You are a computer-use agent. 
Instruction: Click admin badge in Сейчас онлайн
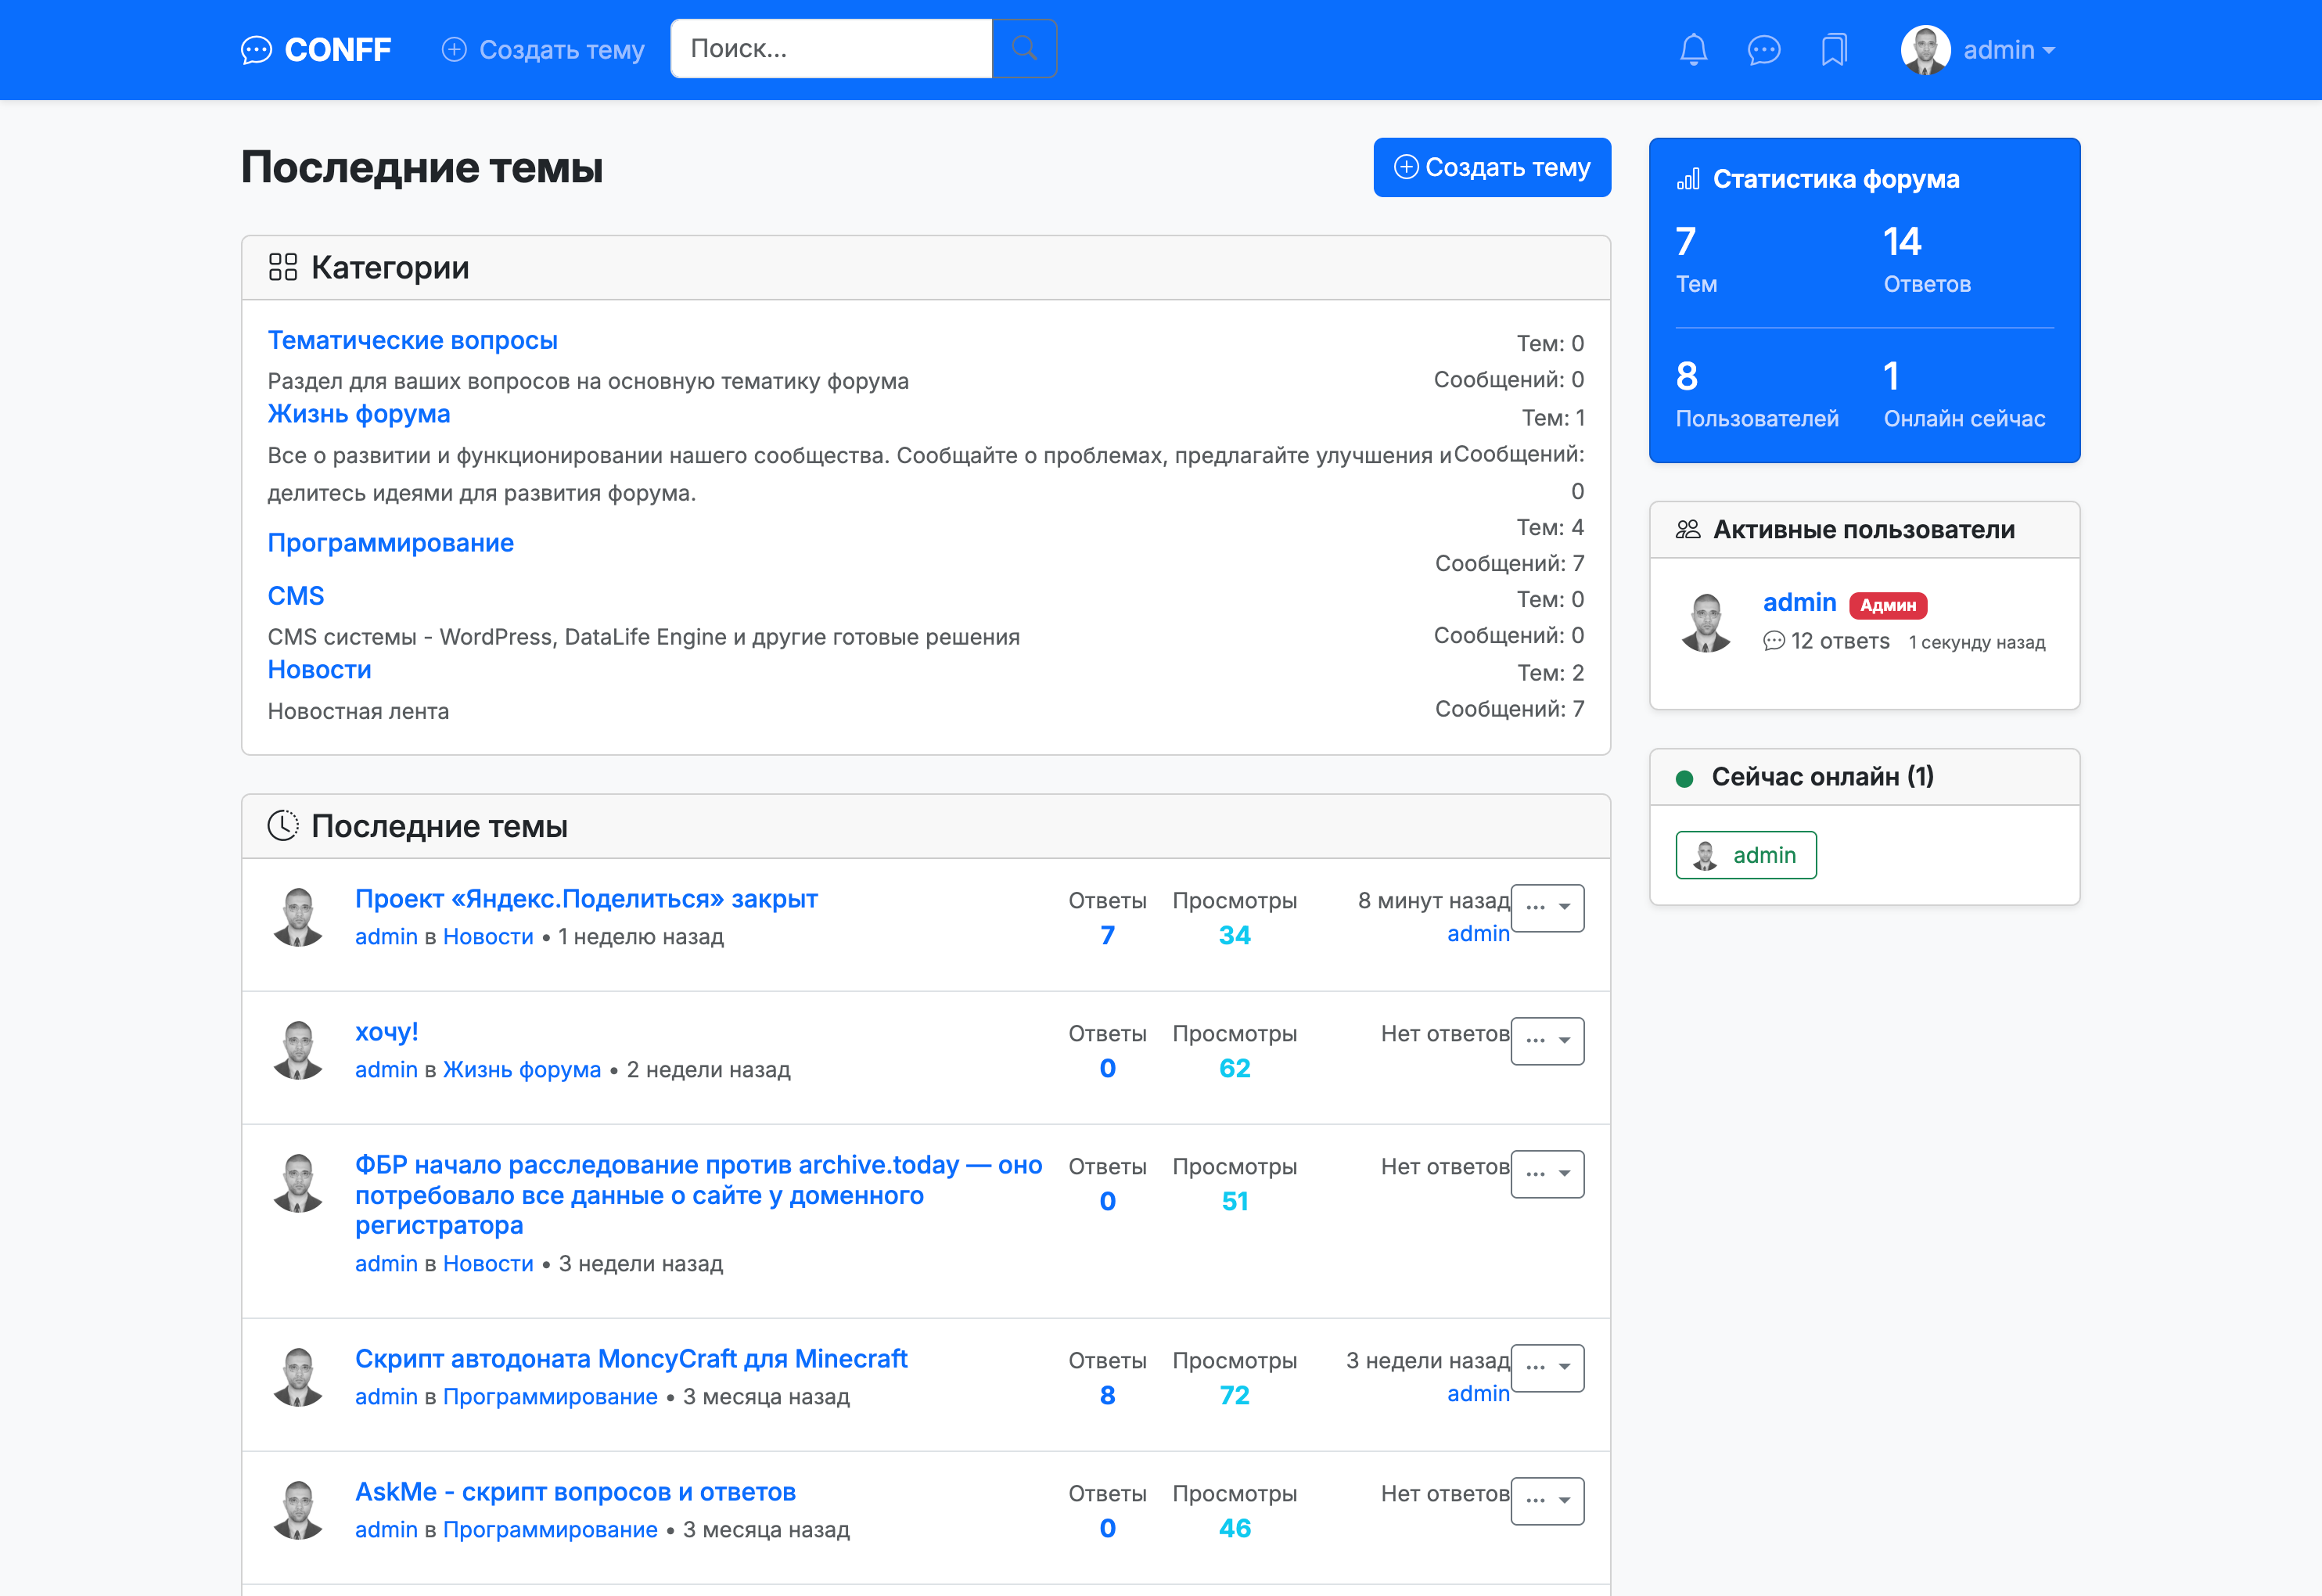(1745, 855)
